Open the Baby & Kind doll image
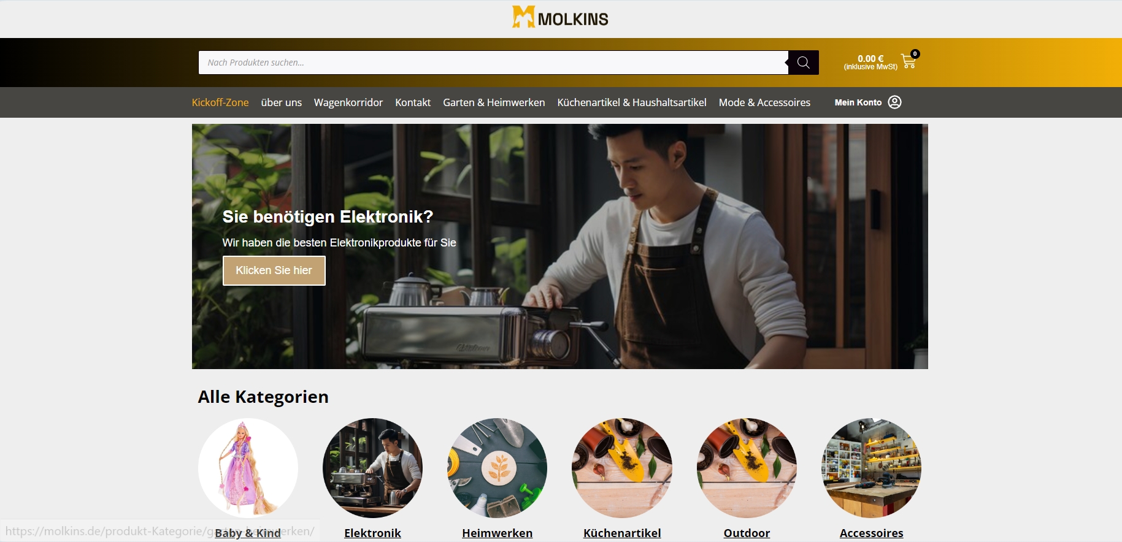Viewport: 1122px width, 542px height. coord(248,468)
